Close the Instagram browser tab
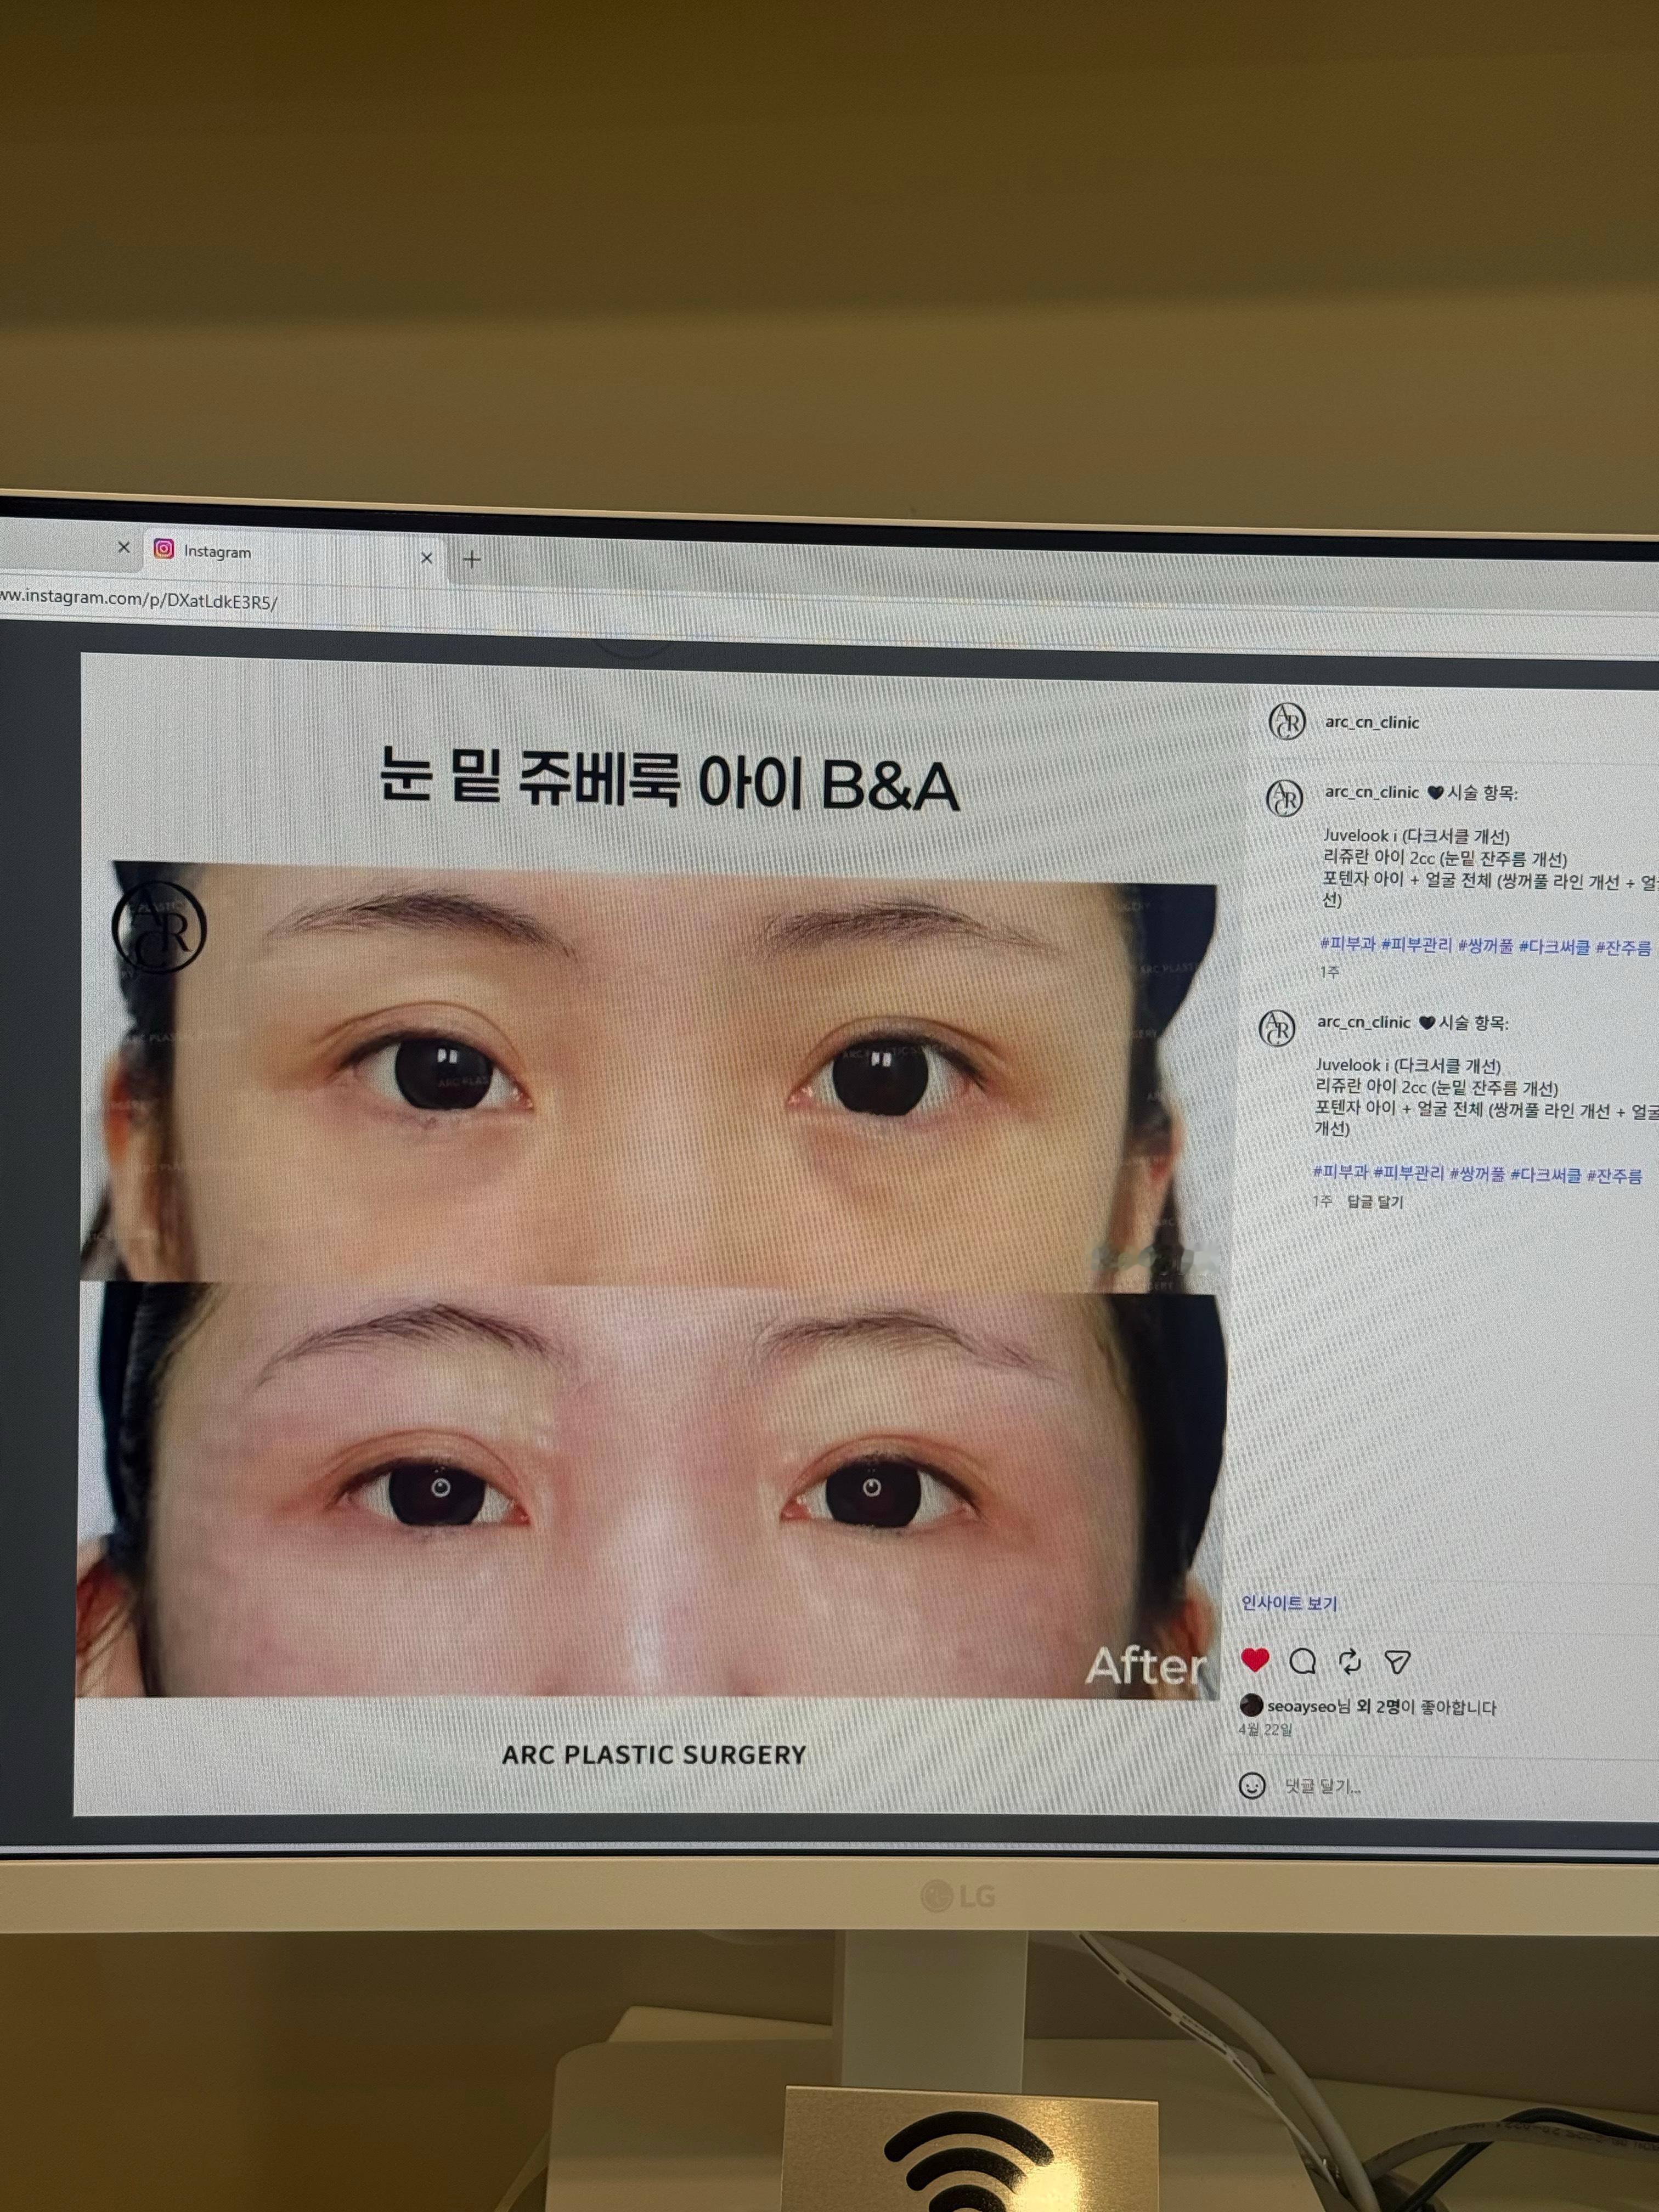 tap(427, 557)
